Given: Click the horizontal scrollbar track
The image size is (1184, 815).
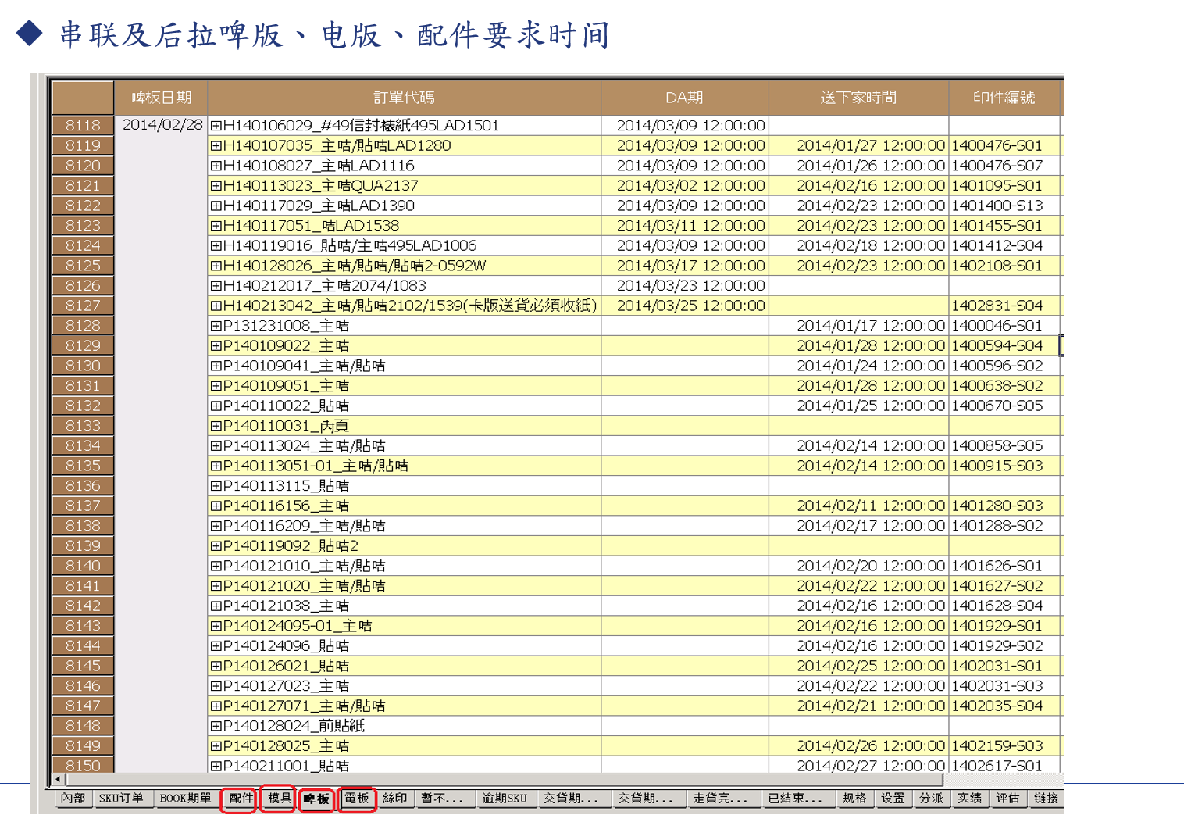Looking at the screenshot, I should point(500,779).
